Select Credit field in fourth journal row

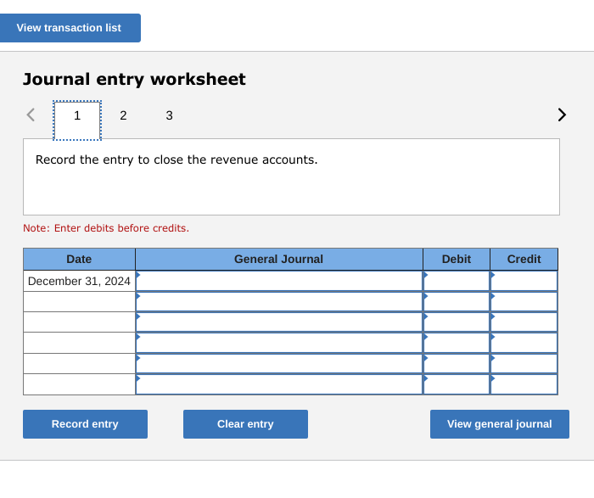point(524,343)
